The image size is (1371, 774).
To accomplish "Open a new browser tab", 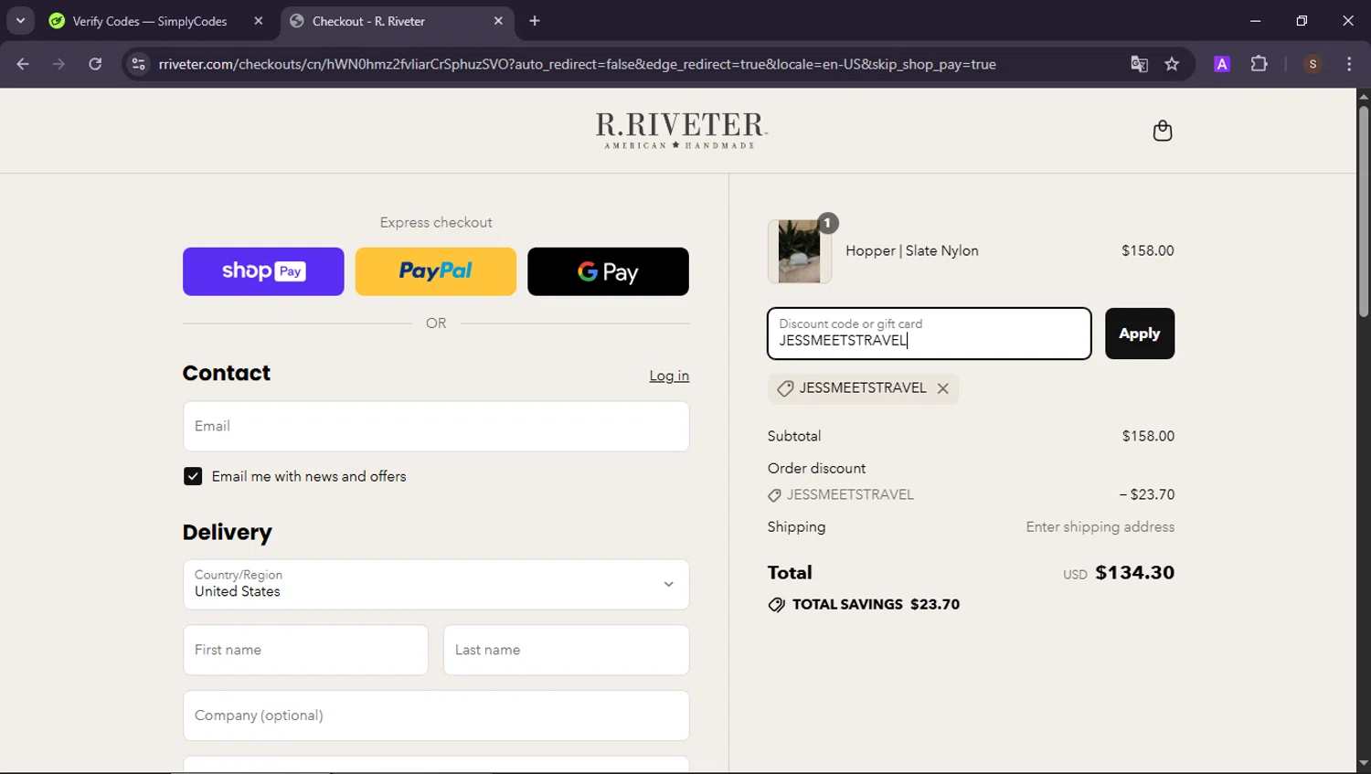I will (x=535, y=21).
